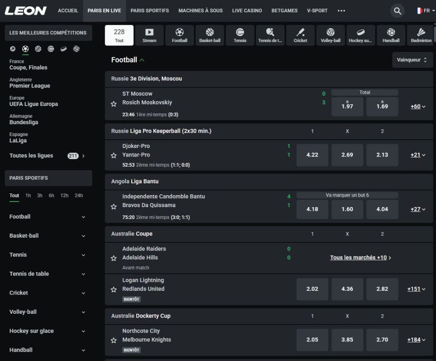Image resolution: width=436 pixels, height=361 pixels.
Task: Filter by 24h time tab
Action: pos(79,196)
